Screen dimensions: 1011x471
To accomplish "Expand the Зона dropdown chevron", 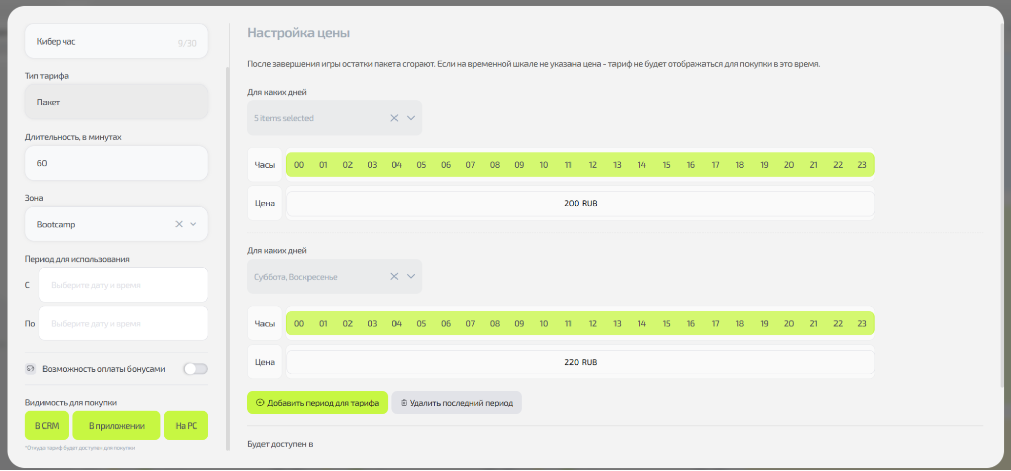I will tap(193, 224).
